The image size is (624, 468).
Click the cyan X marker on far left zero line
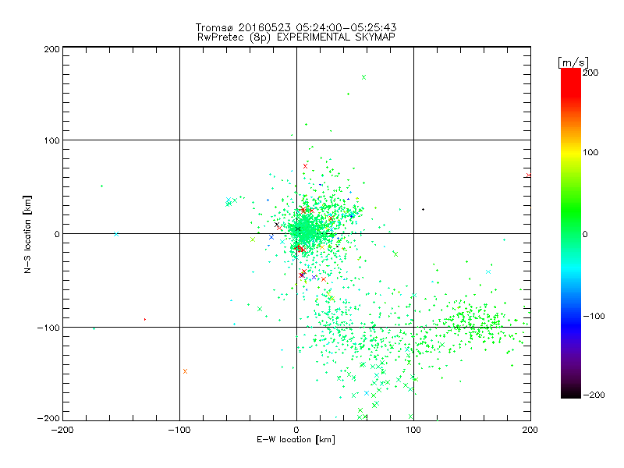[116, 234]
